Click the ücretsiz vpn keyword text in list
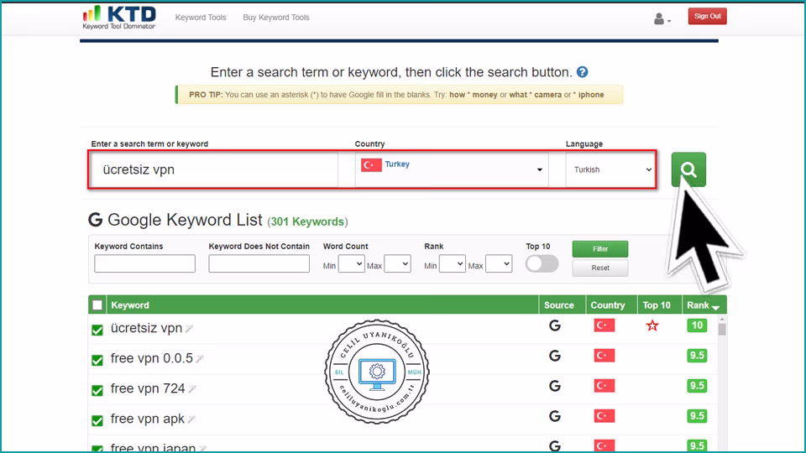 point(146,328)
